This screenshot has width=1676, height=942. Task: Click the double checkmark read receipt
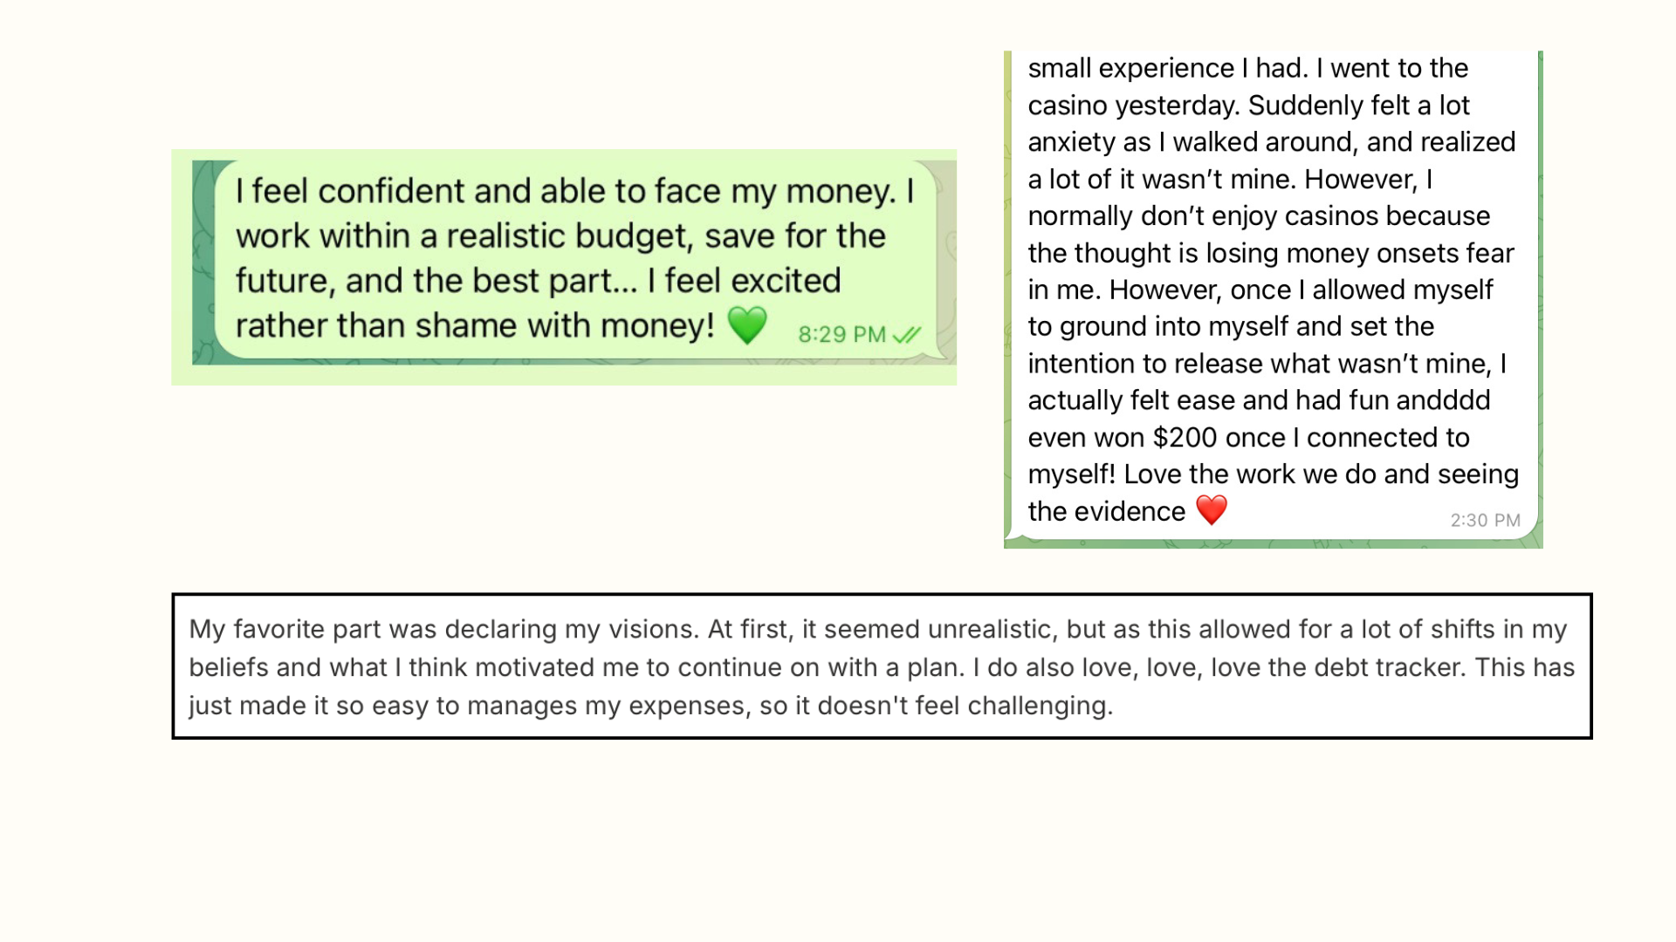click(x=908, y=335)
